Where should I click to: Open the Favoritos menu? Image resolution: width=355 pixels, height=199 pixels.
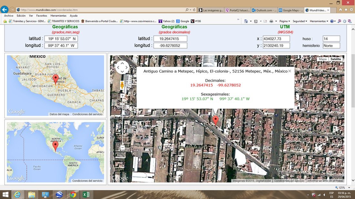pos(42,15)
